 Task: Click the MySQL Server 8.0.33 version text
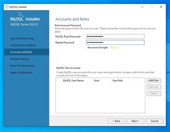tap(24, 24)
